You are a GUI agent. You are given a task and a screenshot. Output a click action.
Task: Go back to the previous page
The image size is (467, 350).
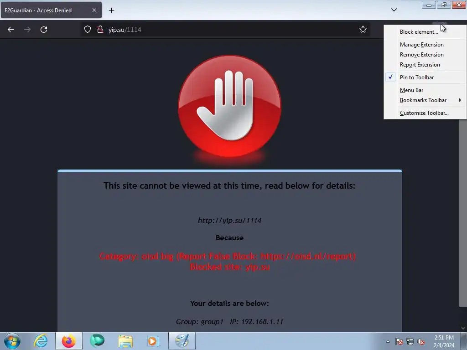pyautogui.click(x=11, y=30)
